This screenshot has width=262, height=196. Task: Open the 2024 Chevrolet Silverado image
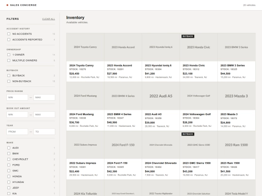(161, 145)
